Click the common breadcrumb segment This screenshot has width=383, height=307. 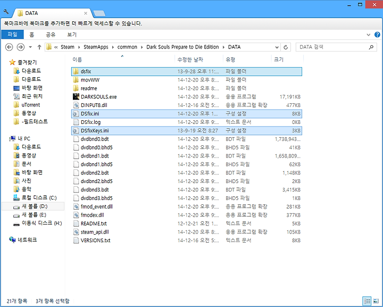point(127,47)
